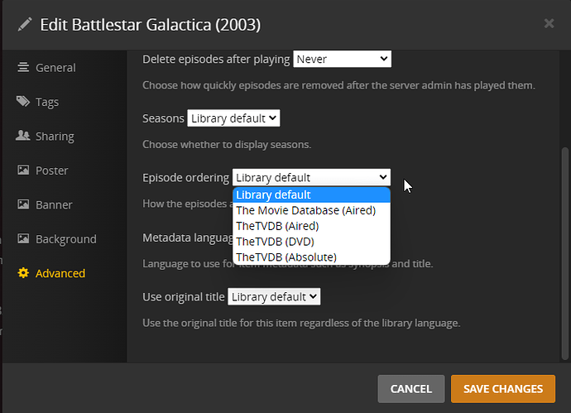Open the Use original title dropdown
Image resolution: width=571 pixels, height=413 pixels.
(274, 297)
